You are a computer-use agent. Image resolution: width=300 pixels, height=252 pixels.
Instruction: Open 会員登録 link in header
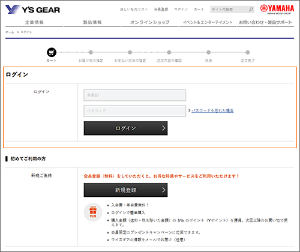tap(161, 10)
